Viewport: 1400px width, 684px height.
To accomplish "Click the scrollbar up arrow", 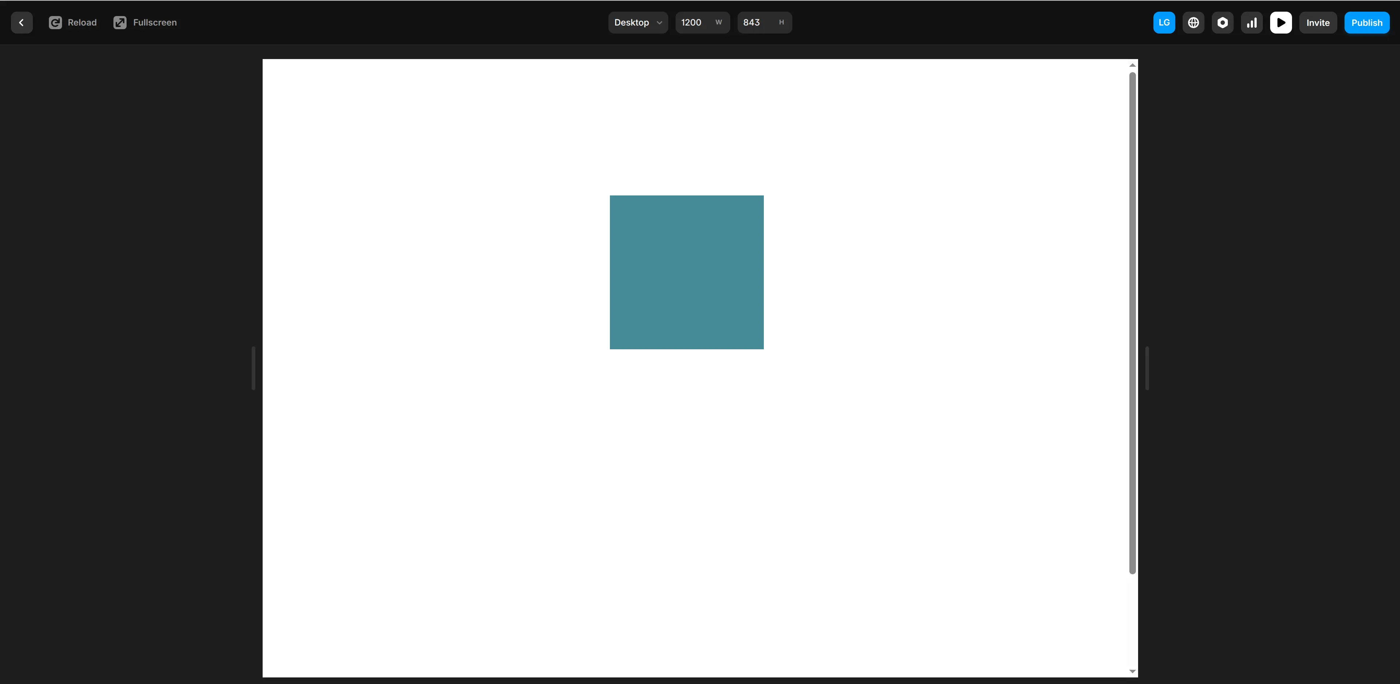I will tap(1133, 65).
